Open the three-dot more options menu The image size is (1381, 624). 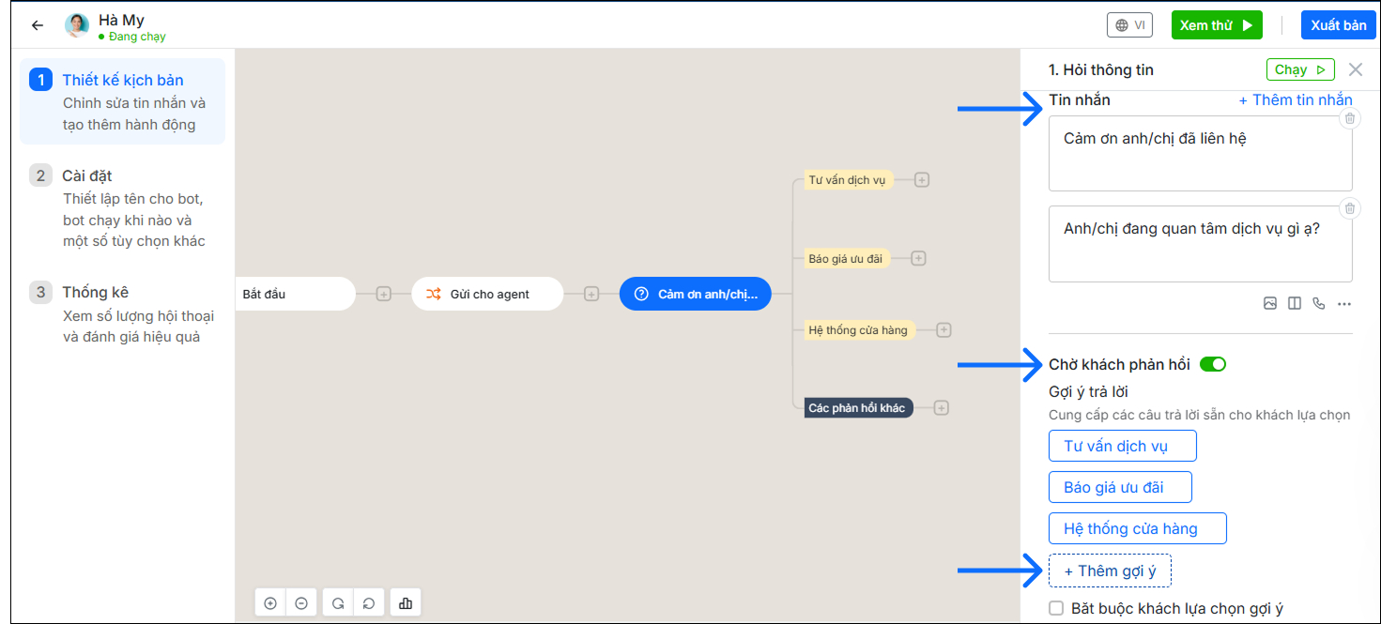[x=1344, y=303]
